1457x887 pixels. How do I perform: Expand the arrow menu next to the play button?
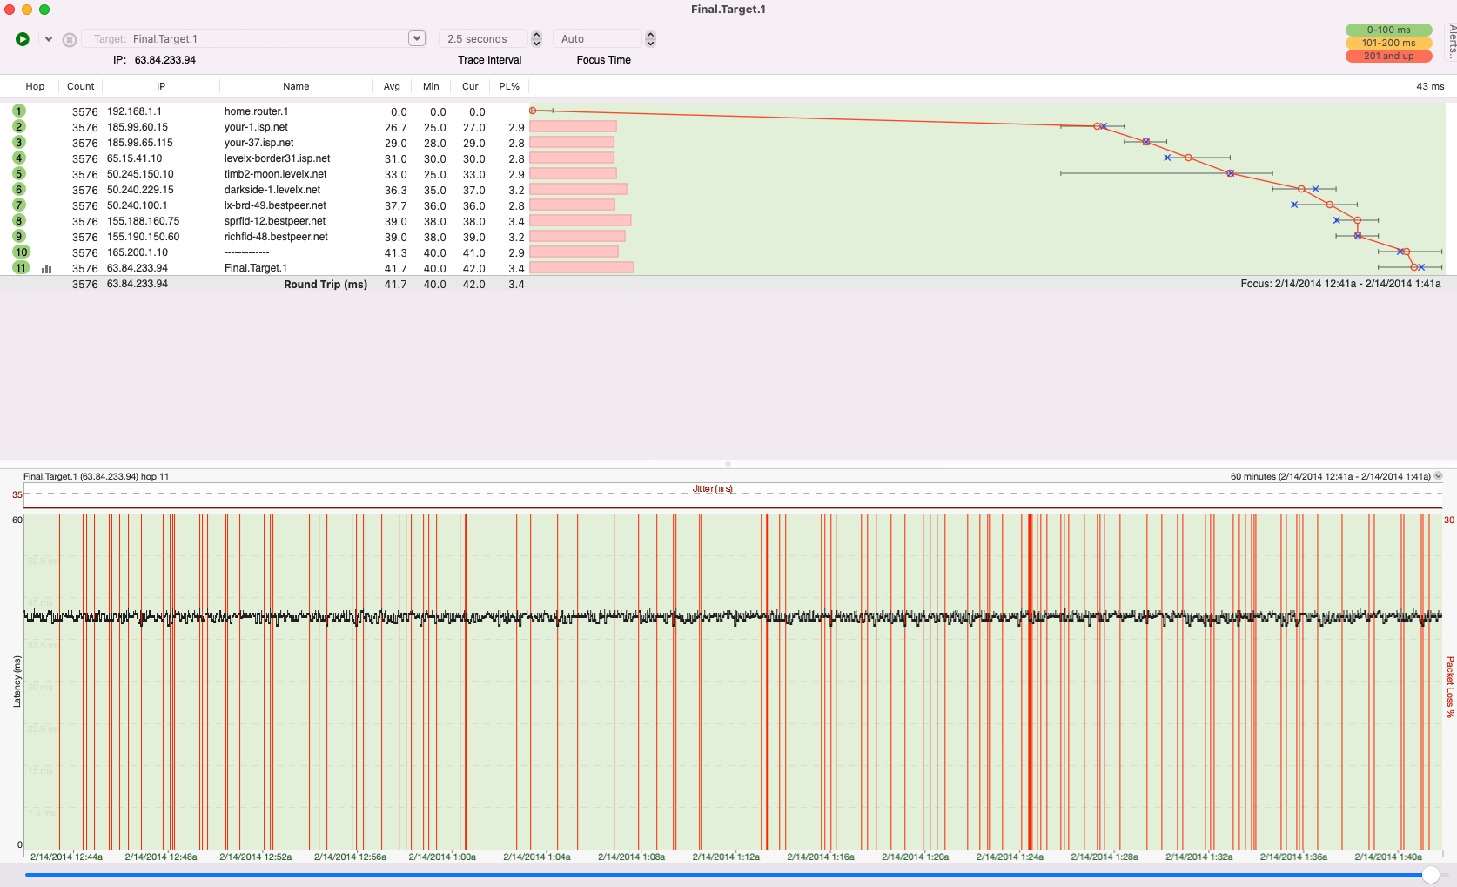click(x=48, y=38)
